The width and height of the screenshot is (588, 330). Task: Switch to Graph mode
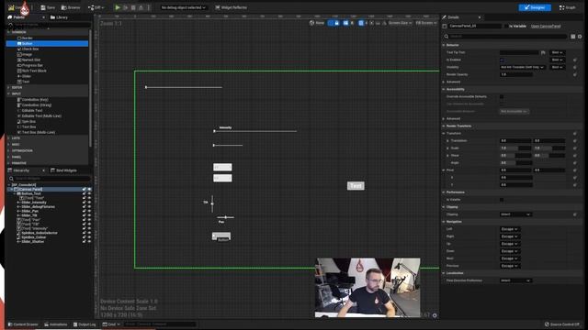[568, 7]
